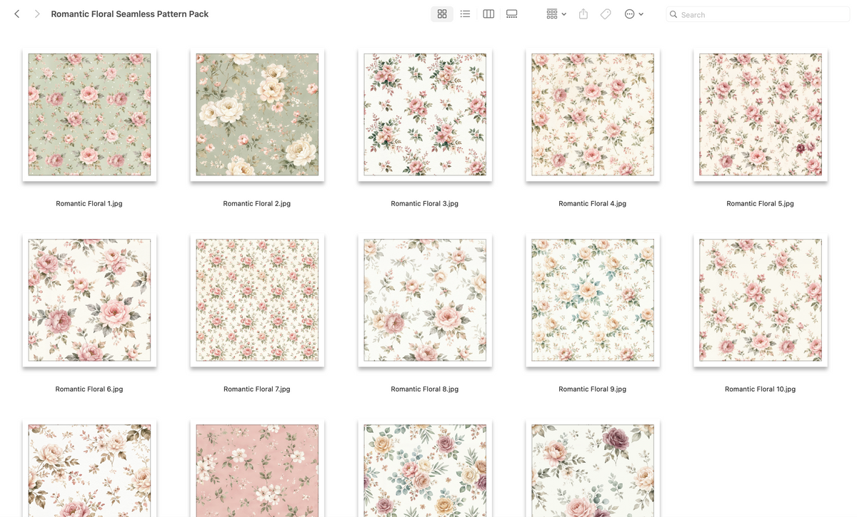Screen dimensions: 857x517
Task: Open the More actions ellipsis menu
Action: point(634,14)
